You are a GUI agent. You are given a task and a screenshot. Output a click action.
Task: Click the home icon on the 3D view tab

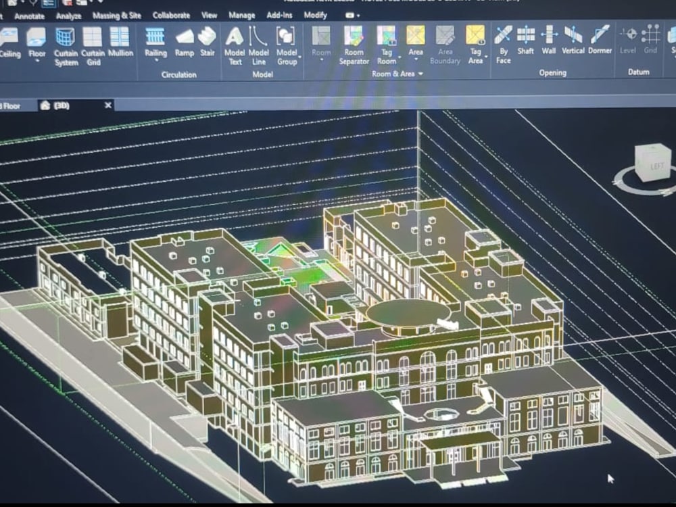45,105
